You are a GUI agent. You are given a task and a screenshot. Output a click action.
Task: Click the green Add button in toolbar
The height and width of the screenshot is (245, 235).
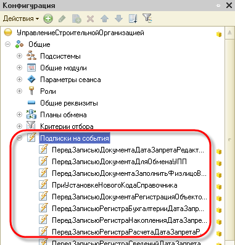click(48, 19)
